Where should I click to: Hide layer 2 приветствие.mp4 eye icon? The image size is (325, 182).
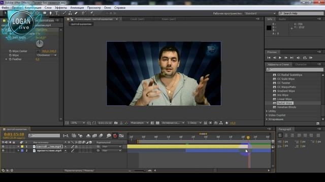click(x=3, y=151)
